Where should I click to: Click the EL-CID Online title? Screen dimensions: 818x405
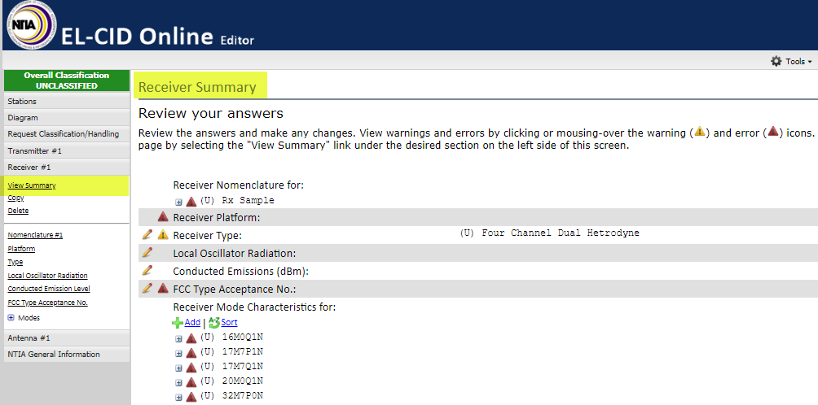click(x=137, y=37)
